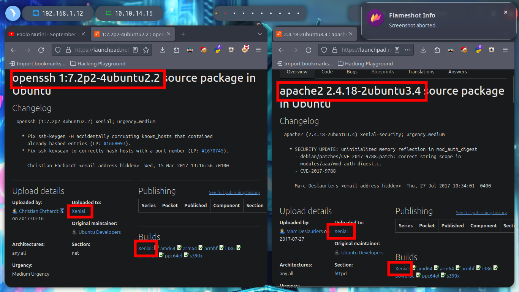Open the Translations tab on apache2 page
This screenshot has width=519, height=292.
[x=421, y=72]
